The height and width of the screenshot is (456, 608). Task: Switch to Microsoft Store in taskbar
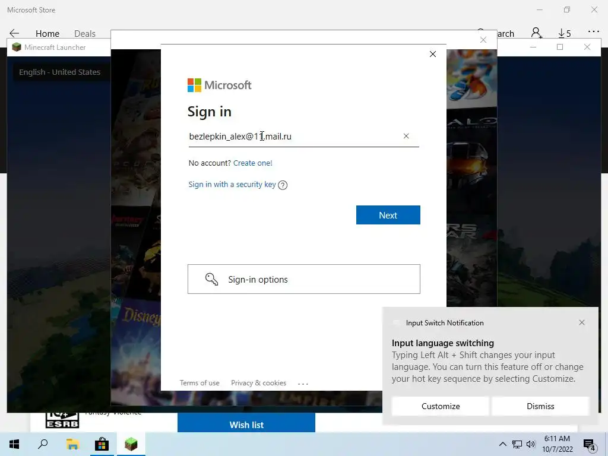point(102,444)
